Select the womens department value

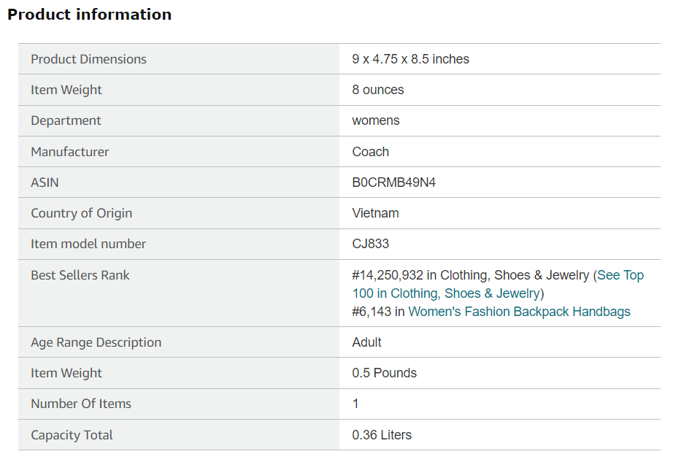tap(375, 120)
